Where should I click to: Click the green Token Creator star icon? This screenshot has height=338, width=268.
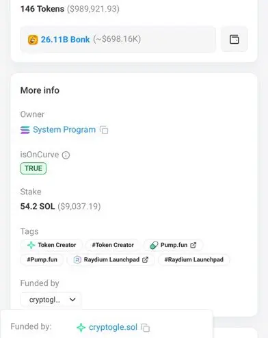pyautogui.click(x=31, y=245)
